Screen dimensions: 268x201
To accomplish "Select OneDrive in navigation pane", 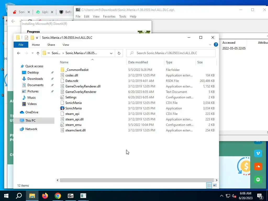I will tap(32, 112).
